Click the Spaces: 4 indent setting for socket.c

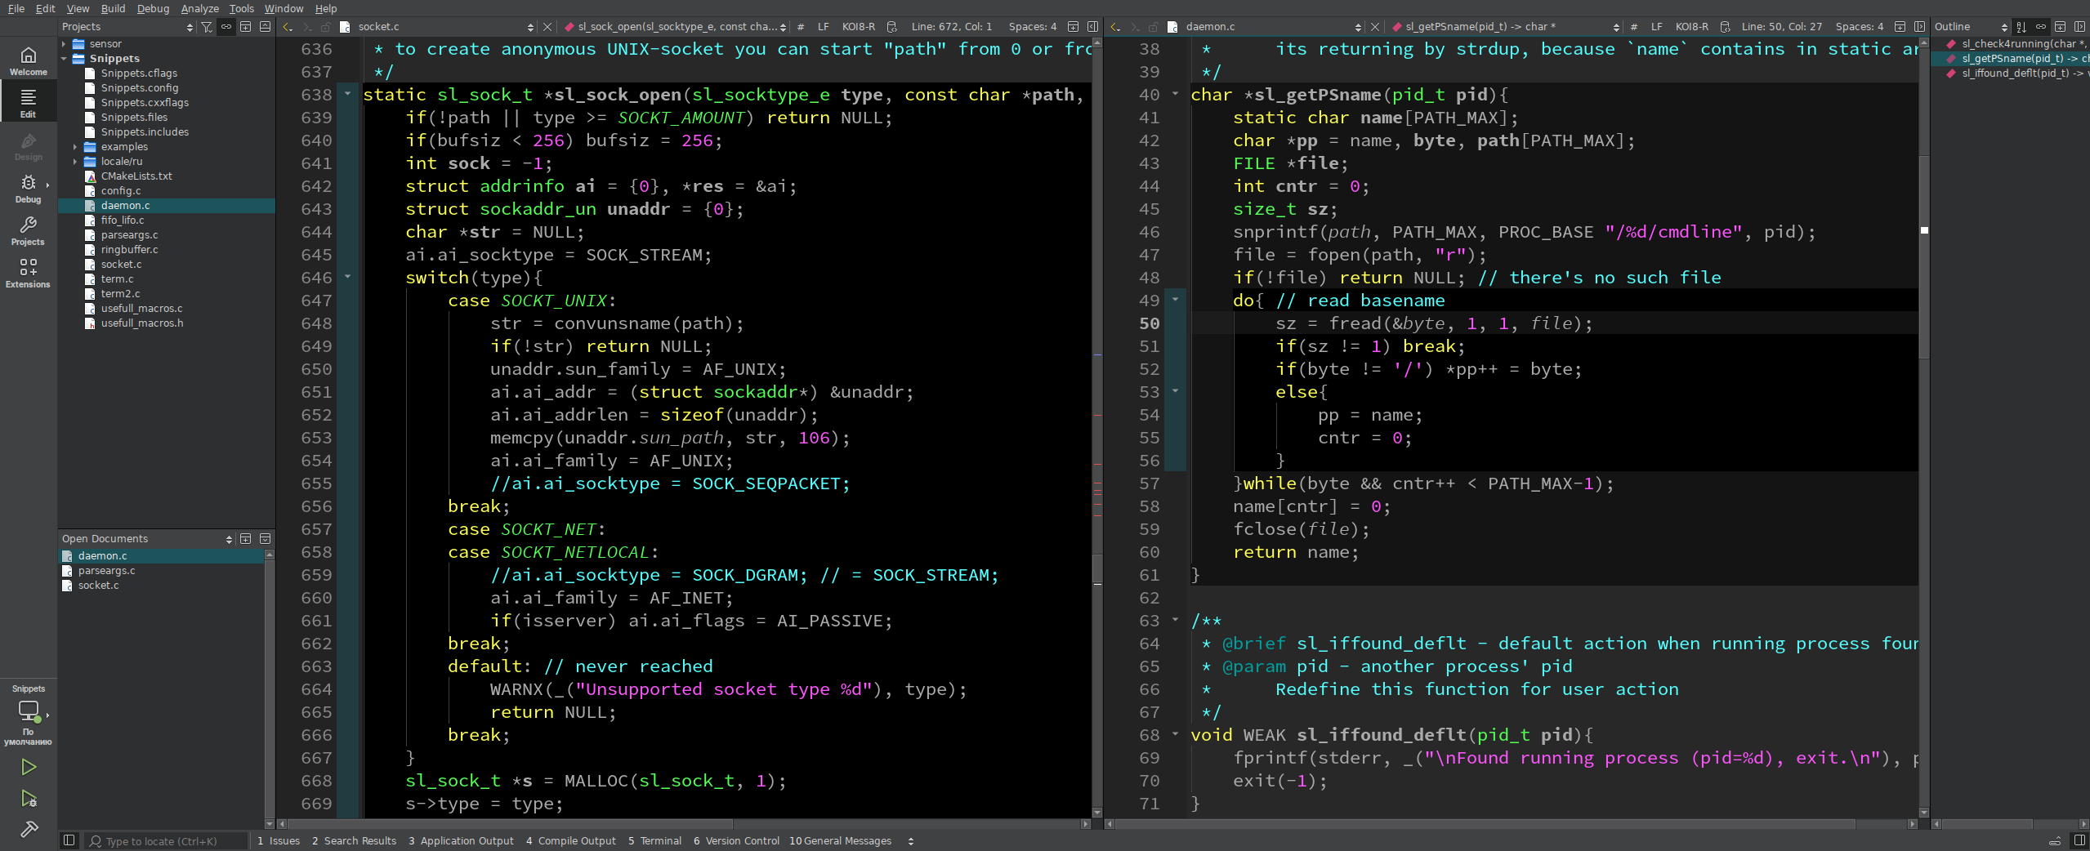(1032, 27)
